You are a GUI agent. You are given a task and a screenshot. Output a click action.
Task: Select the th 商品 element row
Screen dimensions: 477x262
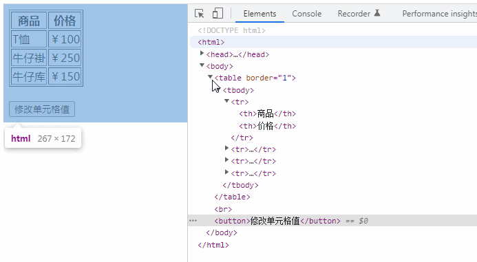tap(267, 113)
